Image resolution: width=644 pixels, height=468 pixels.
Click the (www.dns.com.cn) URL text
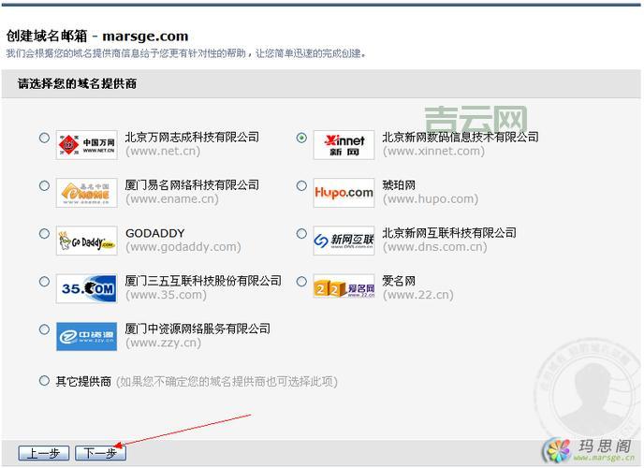coord(435,247)
